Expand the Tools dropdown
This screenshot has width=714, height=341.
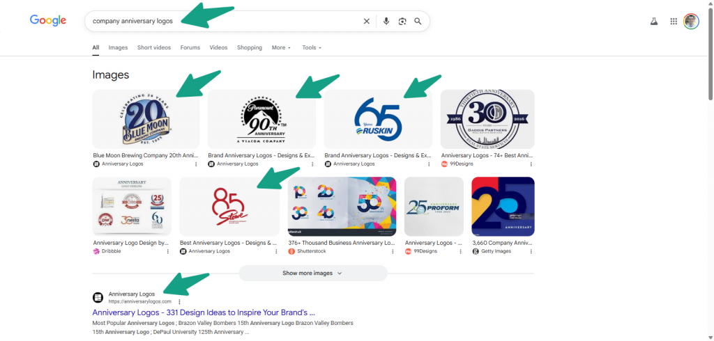point(312,47)
